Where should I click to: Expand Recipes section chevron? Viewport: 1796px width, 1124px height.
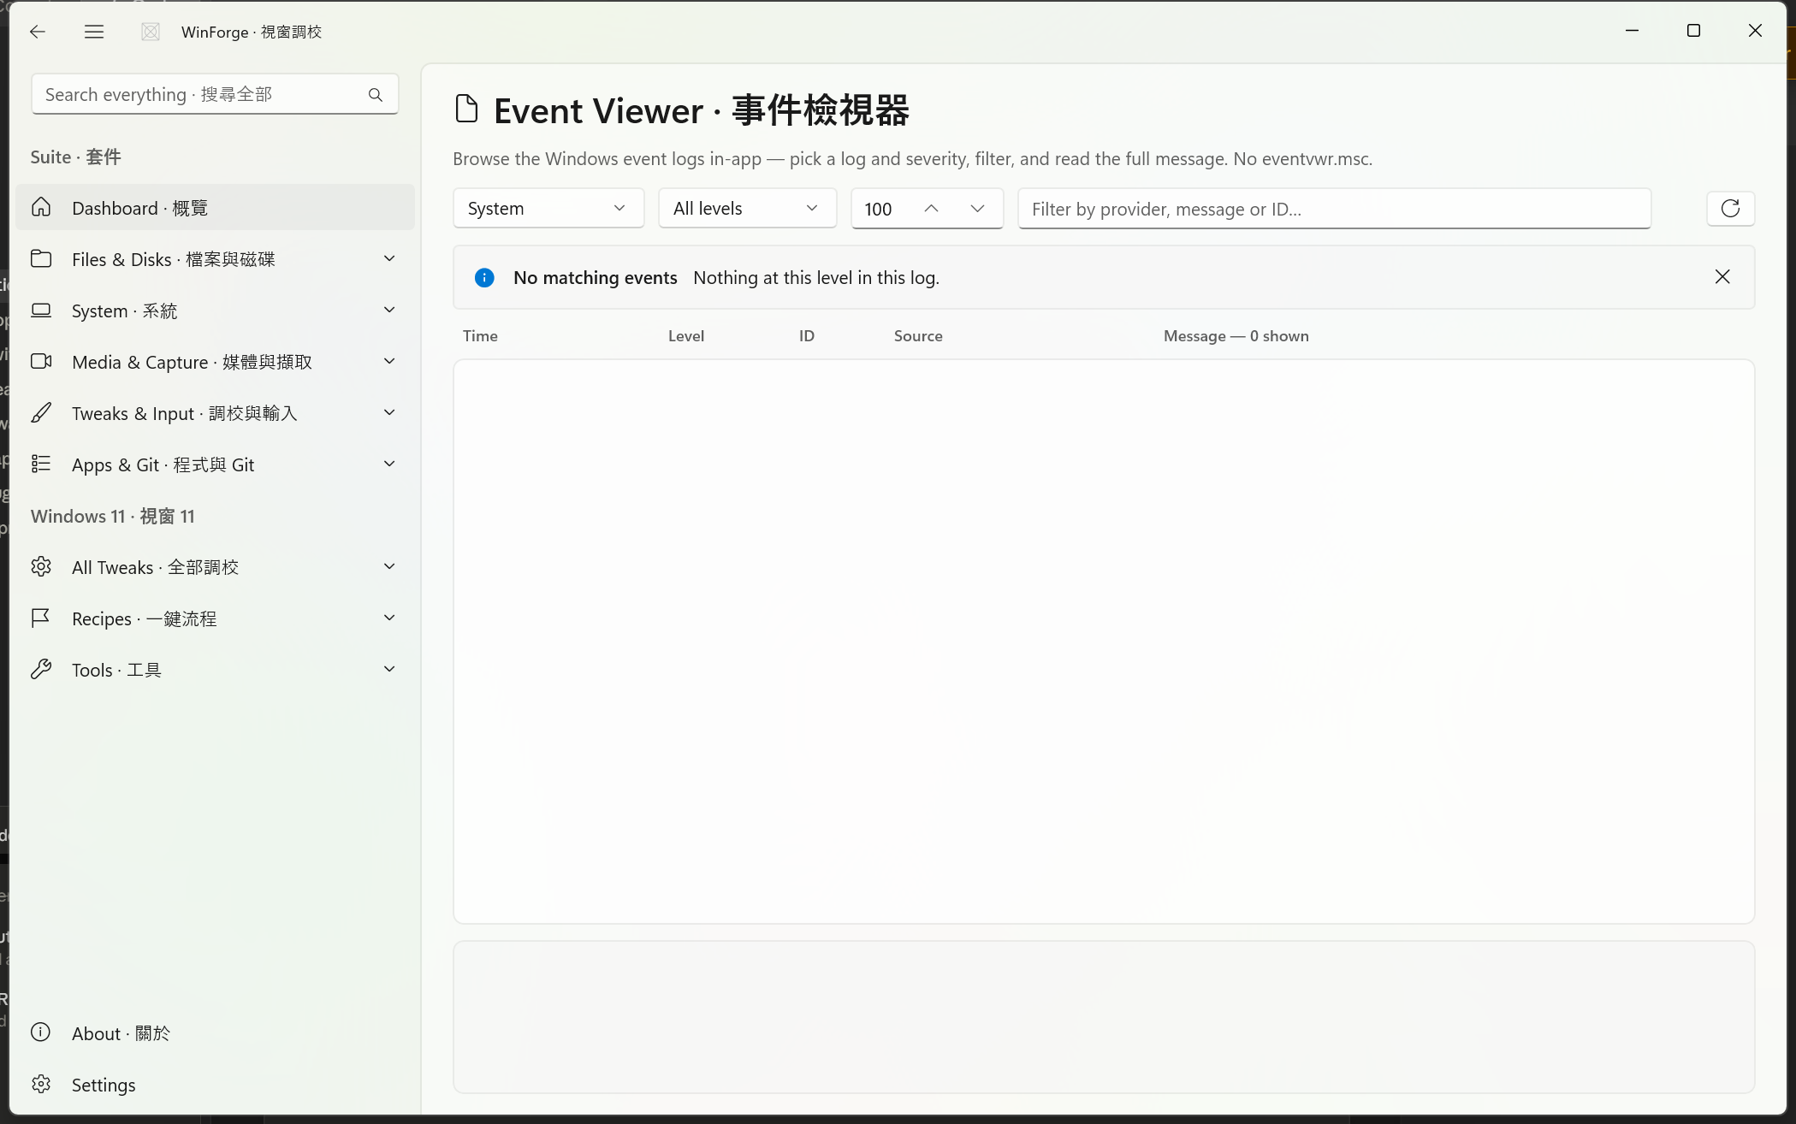(x=389, y=618)
